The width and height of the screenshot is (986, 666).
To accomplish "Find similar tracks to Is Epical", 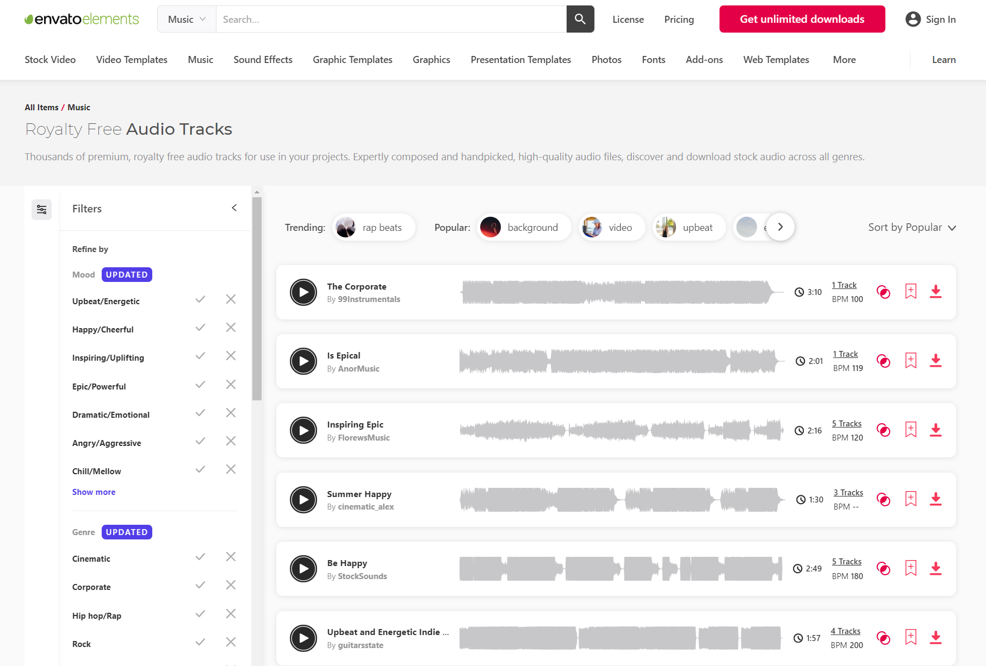I will (x=884, y=361).
